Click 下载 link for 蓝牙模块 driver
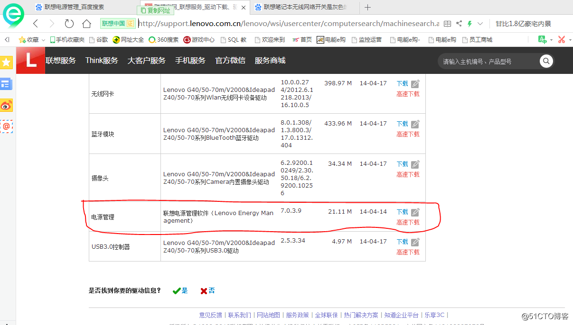 [x=402, y=124]
